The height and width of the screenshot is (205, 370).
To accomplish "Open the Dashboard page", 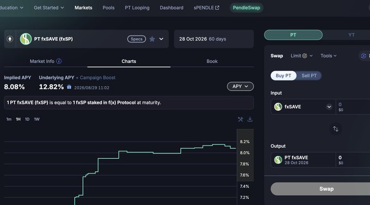I will (x=171, y=8).
